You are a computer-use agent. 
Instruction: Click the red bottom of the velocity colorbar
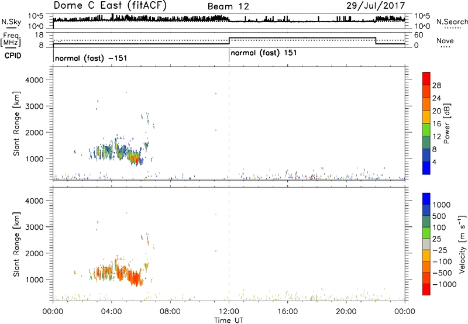(x=426, y=289)
